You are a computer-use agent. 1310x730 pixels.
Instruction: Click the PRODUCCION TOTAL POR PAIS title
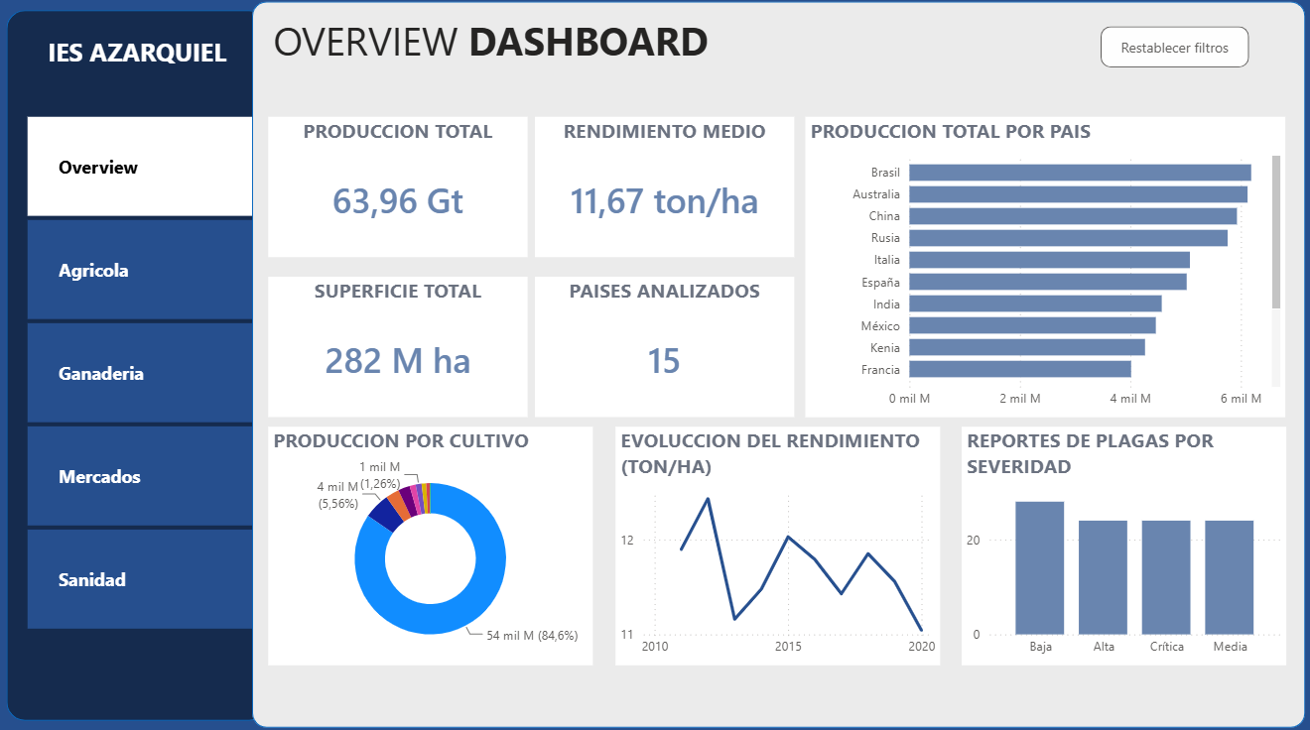tap(951, 132)
